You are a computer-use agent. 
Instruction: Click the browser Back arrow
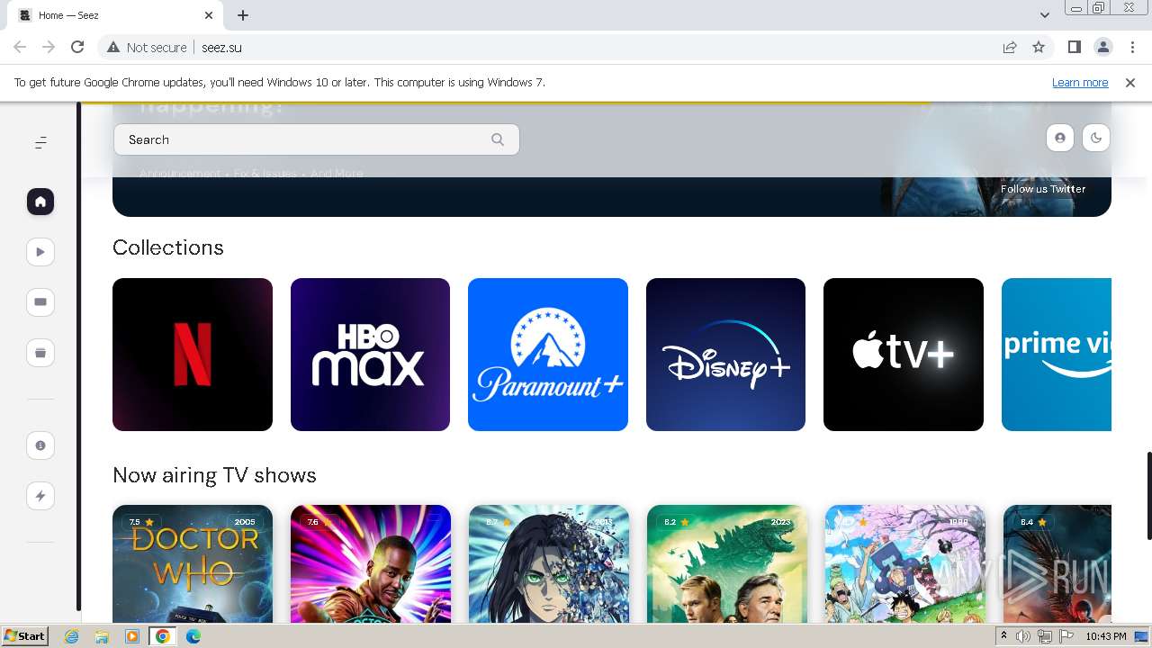20,47
